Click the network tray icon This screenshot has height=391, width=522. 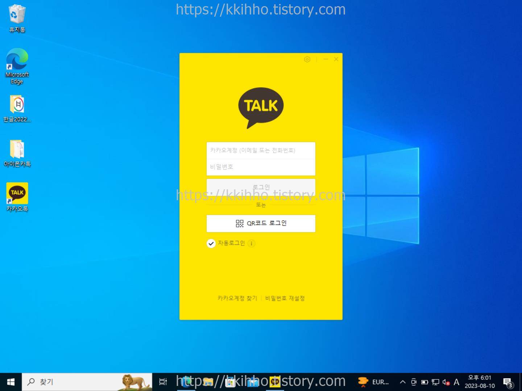(x=435, y=382)
